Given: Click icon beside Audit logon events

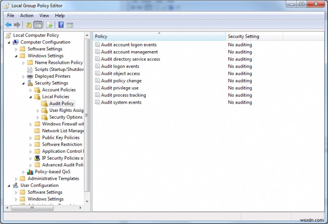Looking at the screenshot, I should (x=98, y=66).
